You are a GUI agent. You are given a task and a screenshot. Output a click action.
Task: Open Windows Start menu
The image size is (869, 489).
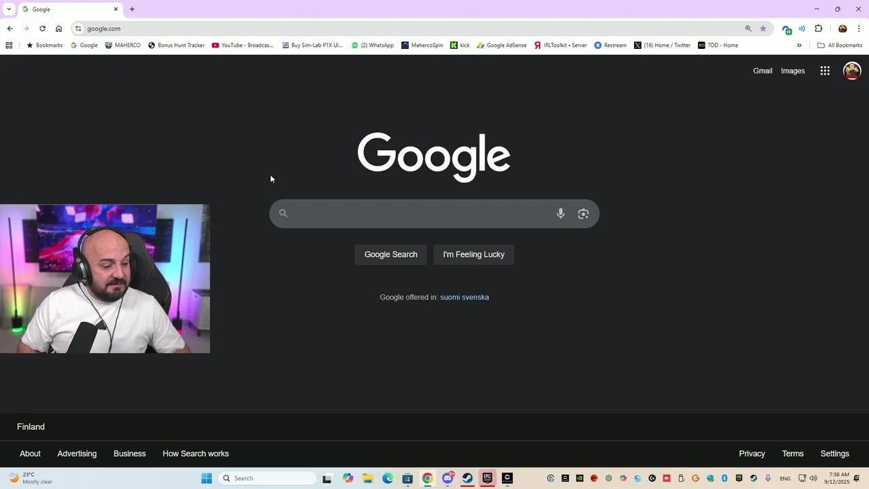pyautogui.click(x=206, y=478)
